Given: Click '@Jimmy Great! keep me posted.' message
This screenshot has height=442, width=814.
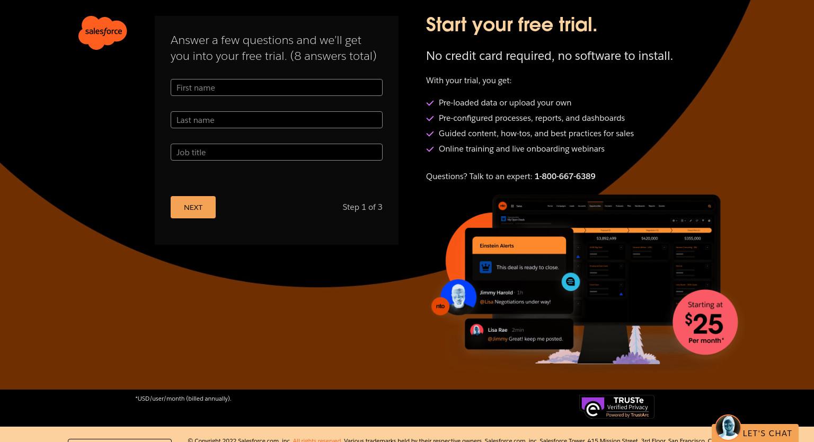Looking at the screenshot, I should tap(525, 339).
